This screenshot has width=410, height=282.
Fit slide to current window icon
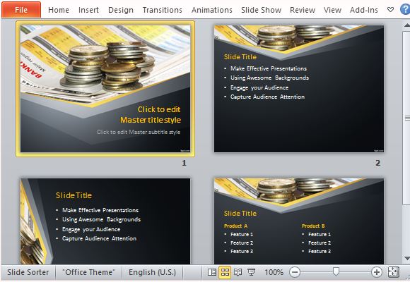[x=394, y=272]
